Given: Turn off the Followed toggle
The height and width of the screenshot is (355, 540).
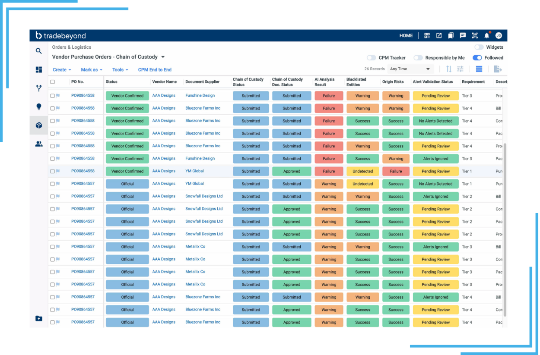Looking at the screenshot, I should coord(477,58).
